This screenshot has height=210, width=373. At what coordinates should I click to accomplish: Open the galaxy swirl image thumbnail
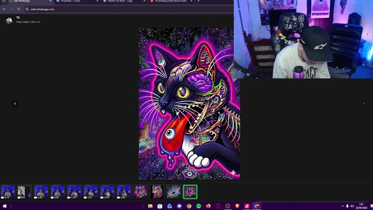[174, 192]
